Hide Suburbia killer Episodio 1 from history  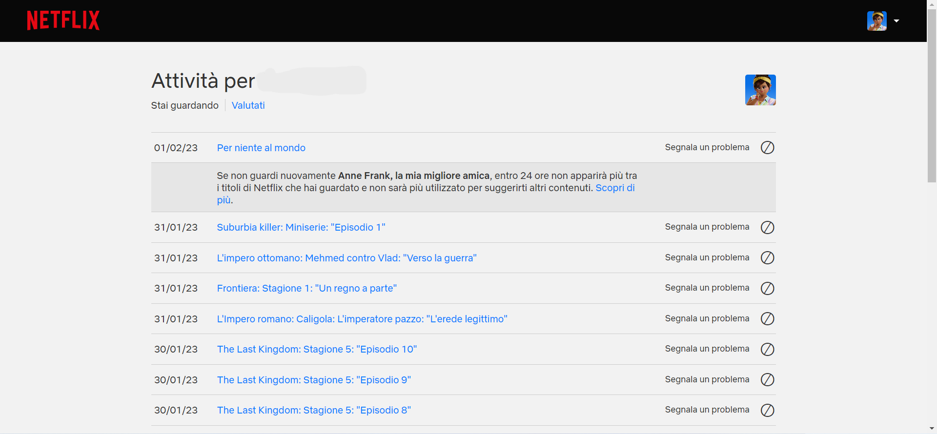[767, 227]
